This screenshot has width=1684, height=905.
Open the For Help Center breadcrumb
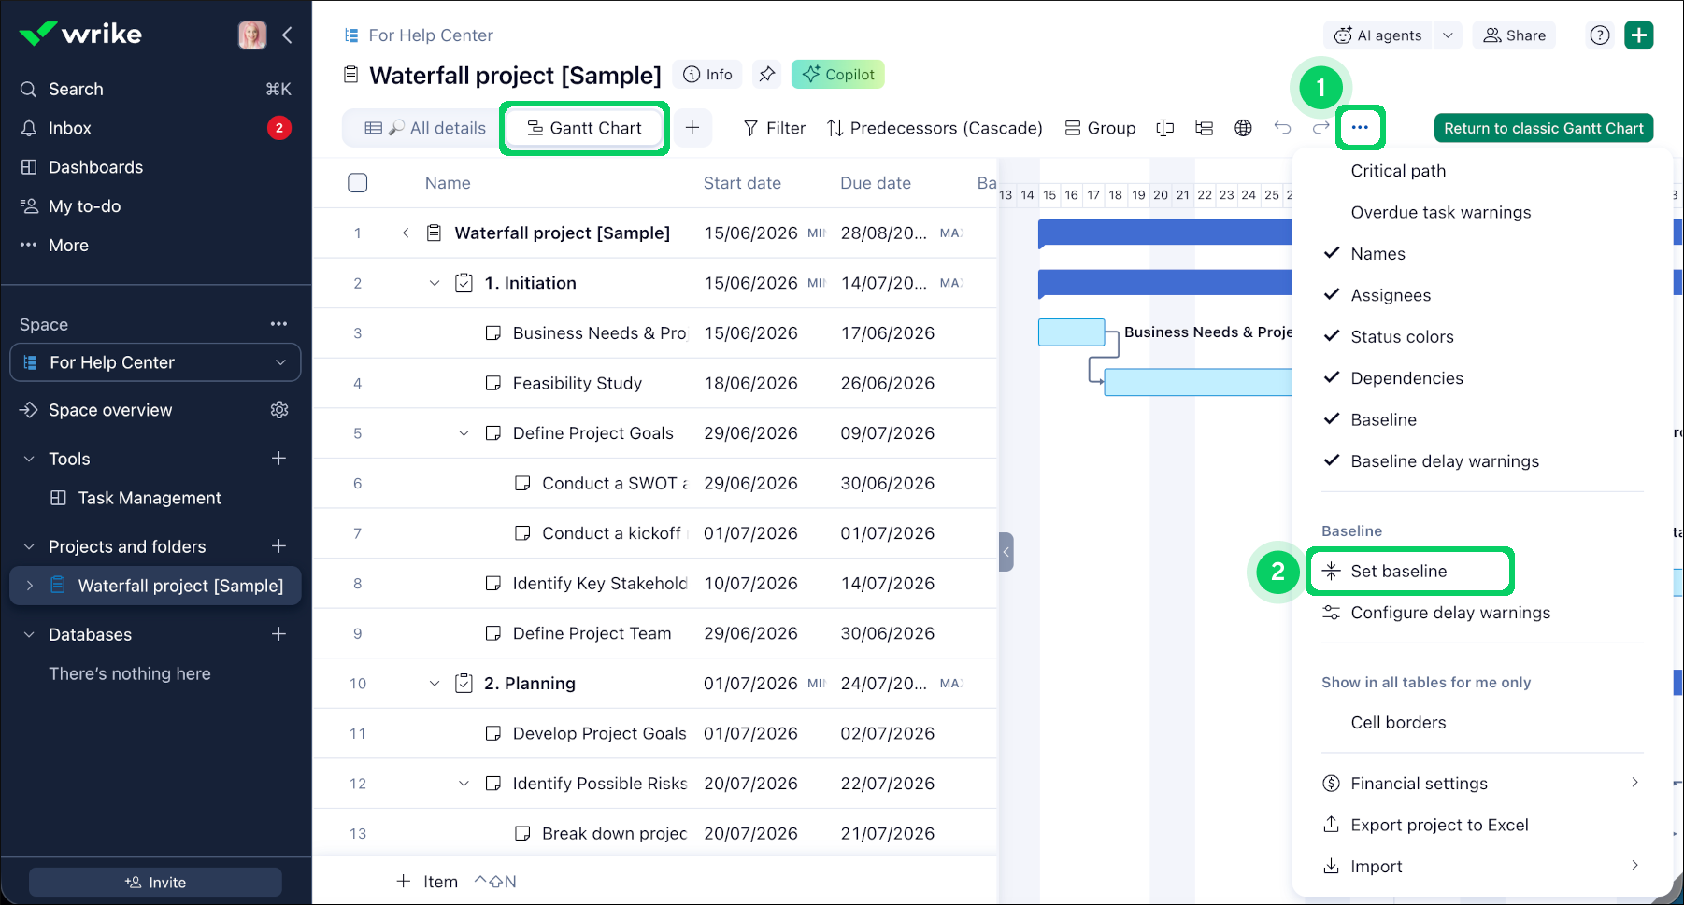click(x=431, y=35)
